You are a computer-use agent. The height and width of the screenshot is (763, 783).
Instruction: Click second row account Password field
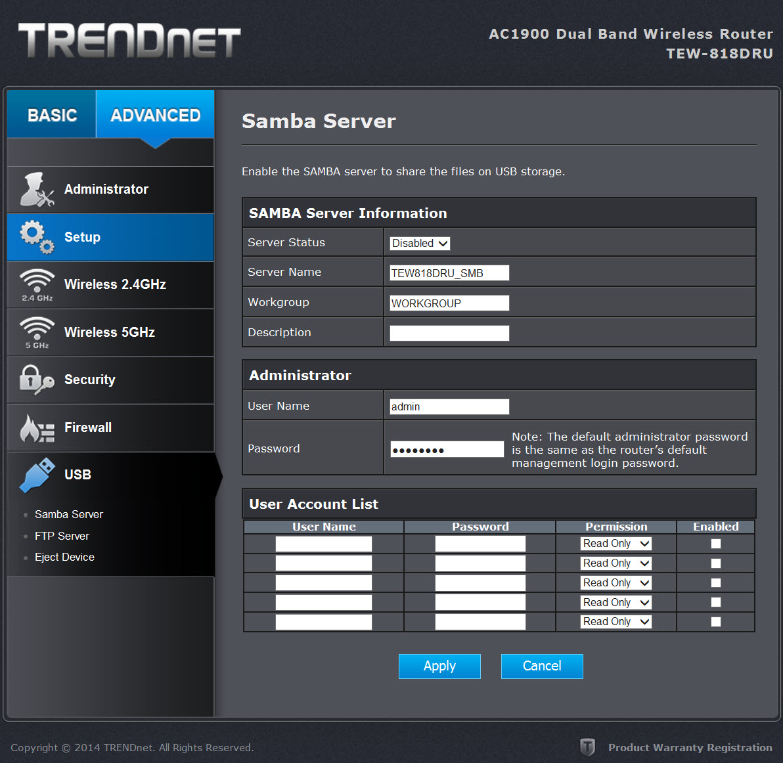(480, 563)
